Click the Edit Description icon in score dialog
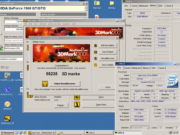 click(96, 46)
